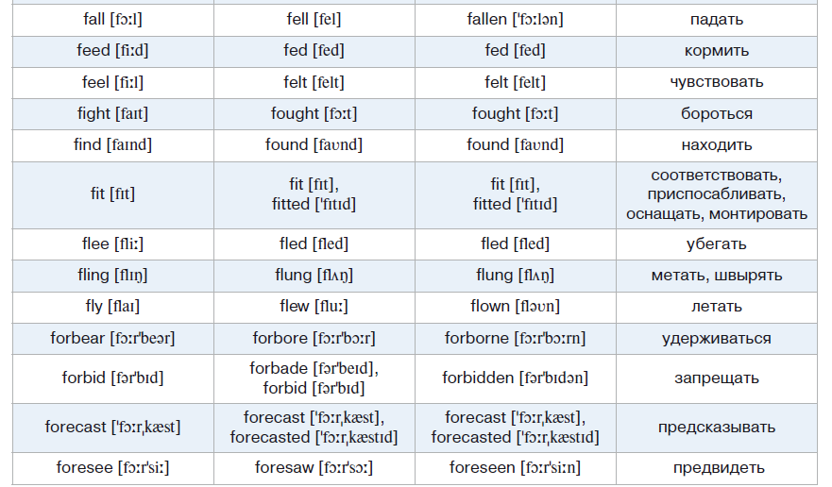Click the translation 'чувствовать'
The image size is (832, 487).
[x=716, y=82]
